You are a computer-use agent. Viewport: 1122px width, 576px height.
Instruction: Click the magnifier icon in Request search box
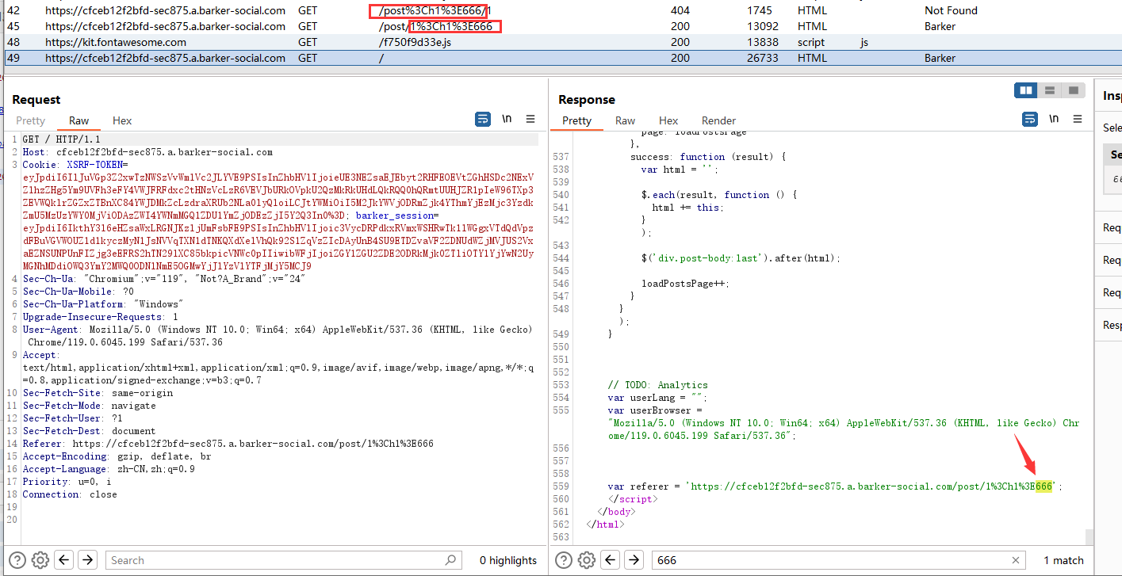450,560
